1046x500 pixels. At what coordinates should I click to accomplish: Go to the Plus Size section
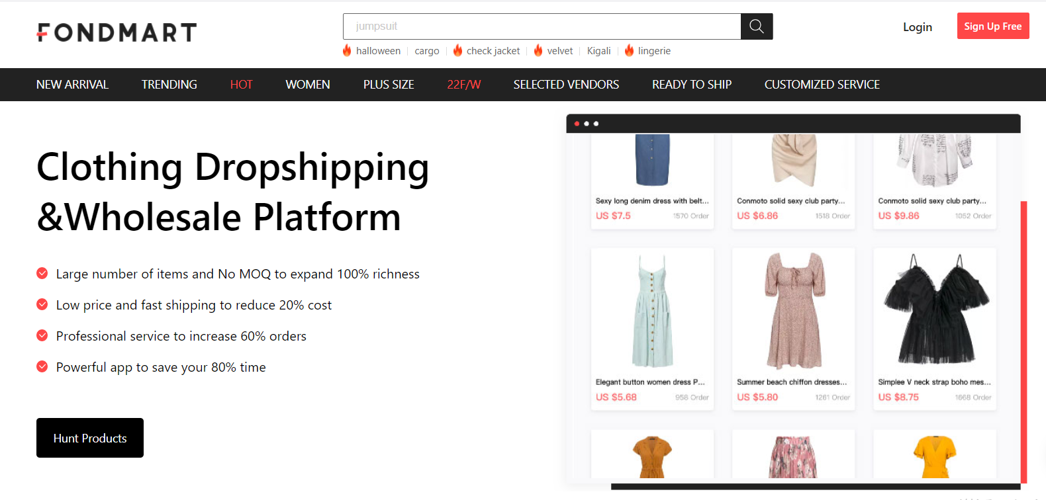[389, 85]
